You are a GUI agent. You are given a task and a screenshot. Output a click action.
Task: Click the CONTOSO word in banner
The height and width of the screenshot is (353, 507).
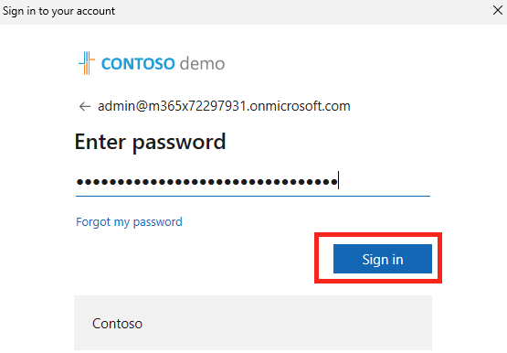coord(138,64)
